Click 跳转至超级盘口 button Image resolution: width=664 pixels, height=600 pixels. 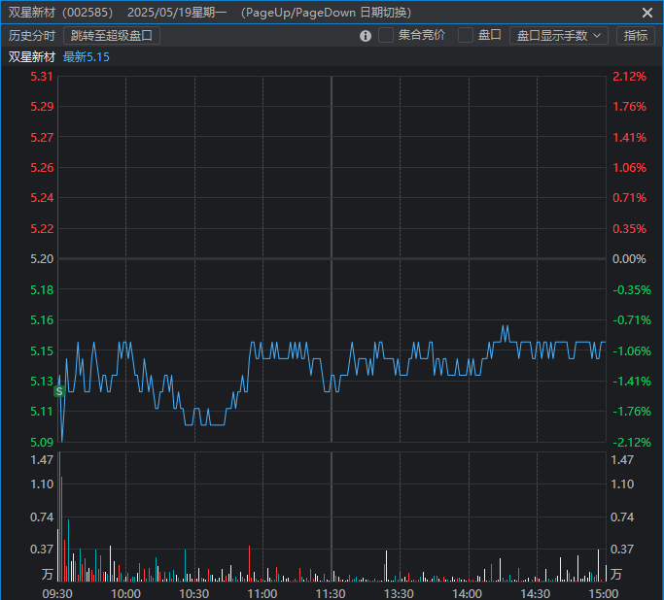click(x=111, y=36)
